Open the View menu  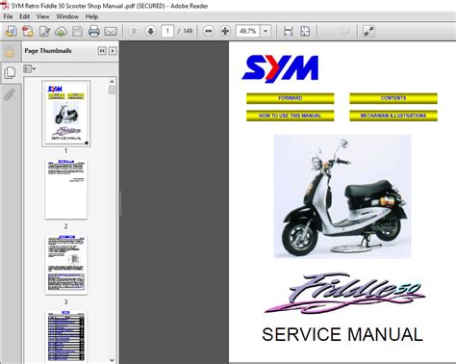coord(42,16)
